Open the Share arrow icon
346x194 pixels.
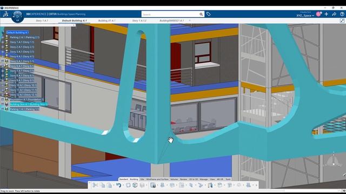(x=334, y=14)
